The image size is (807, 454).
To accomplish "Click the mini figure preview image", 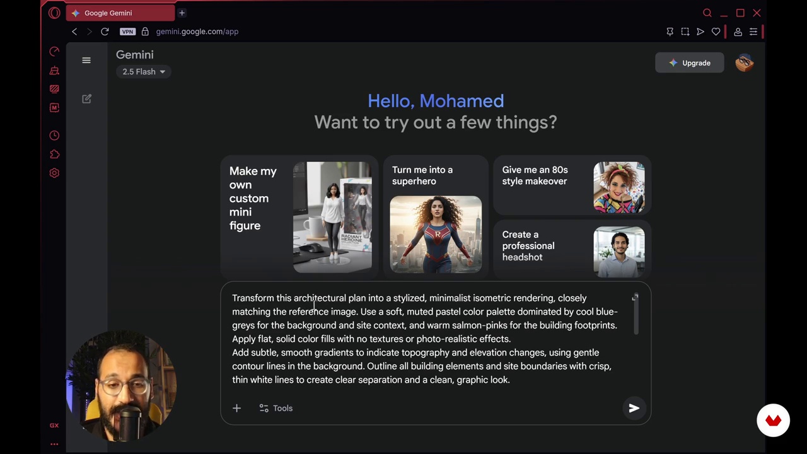I will (x=332, y=217).
